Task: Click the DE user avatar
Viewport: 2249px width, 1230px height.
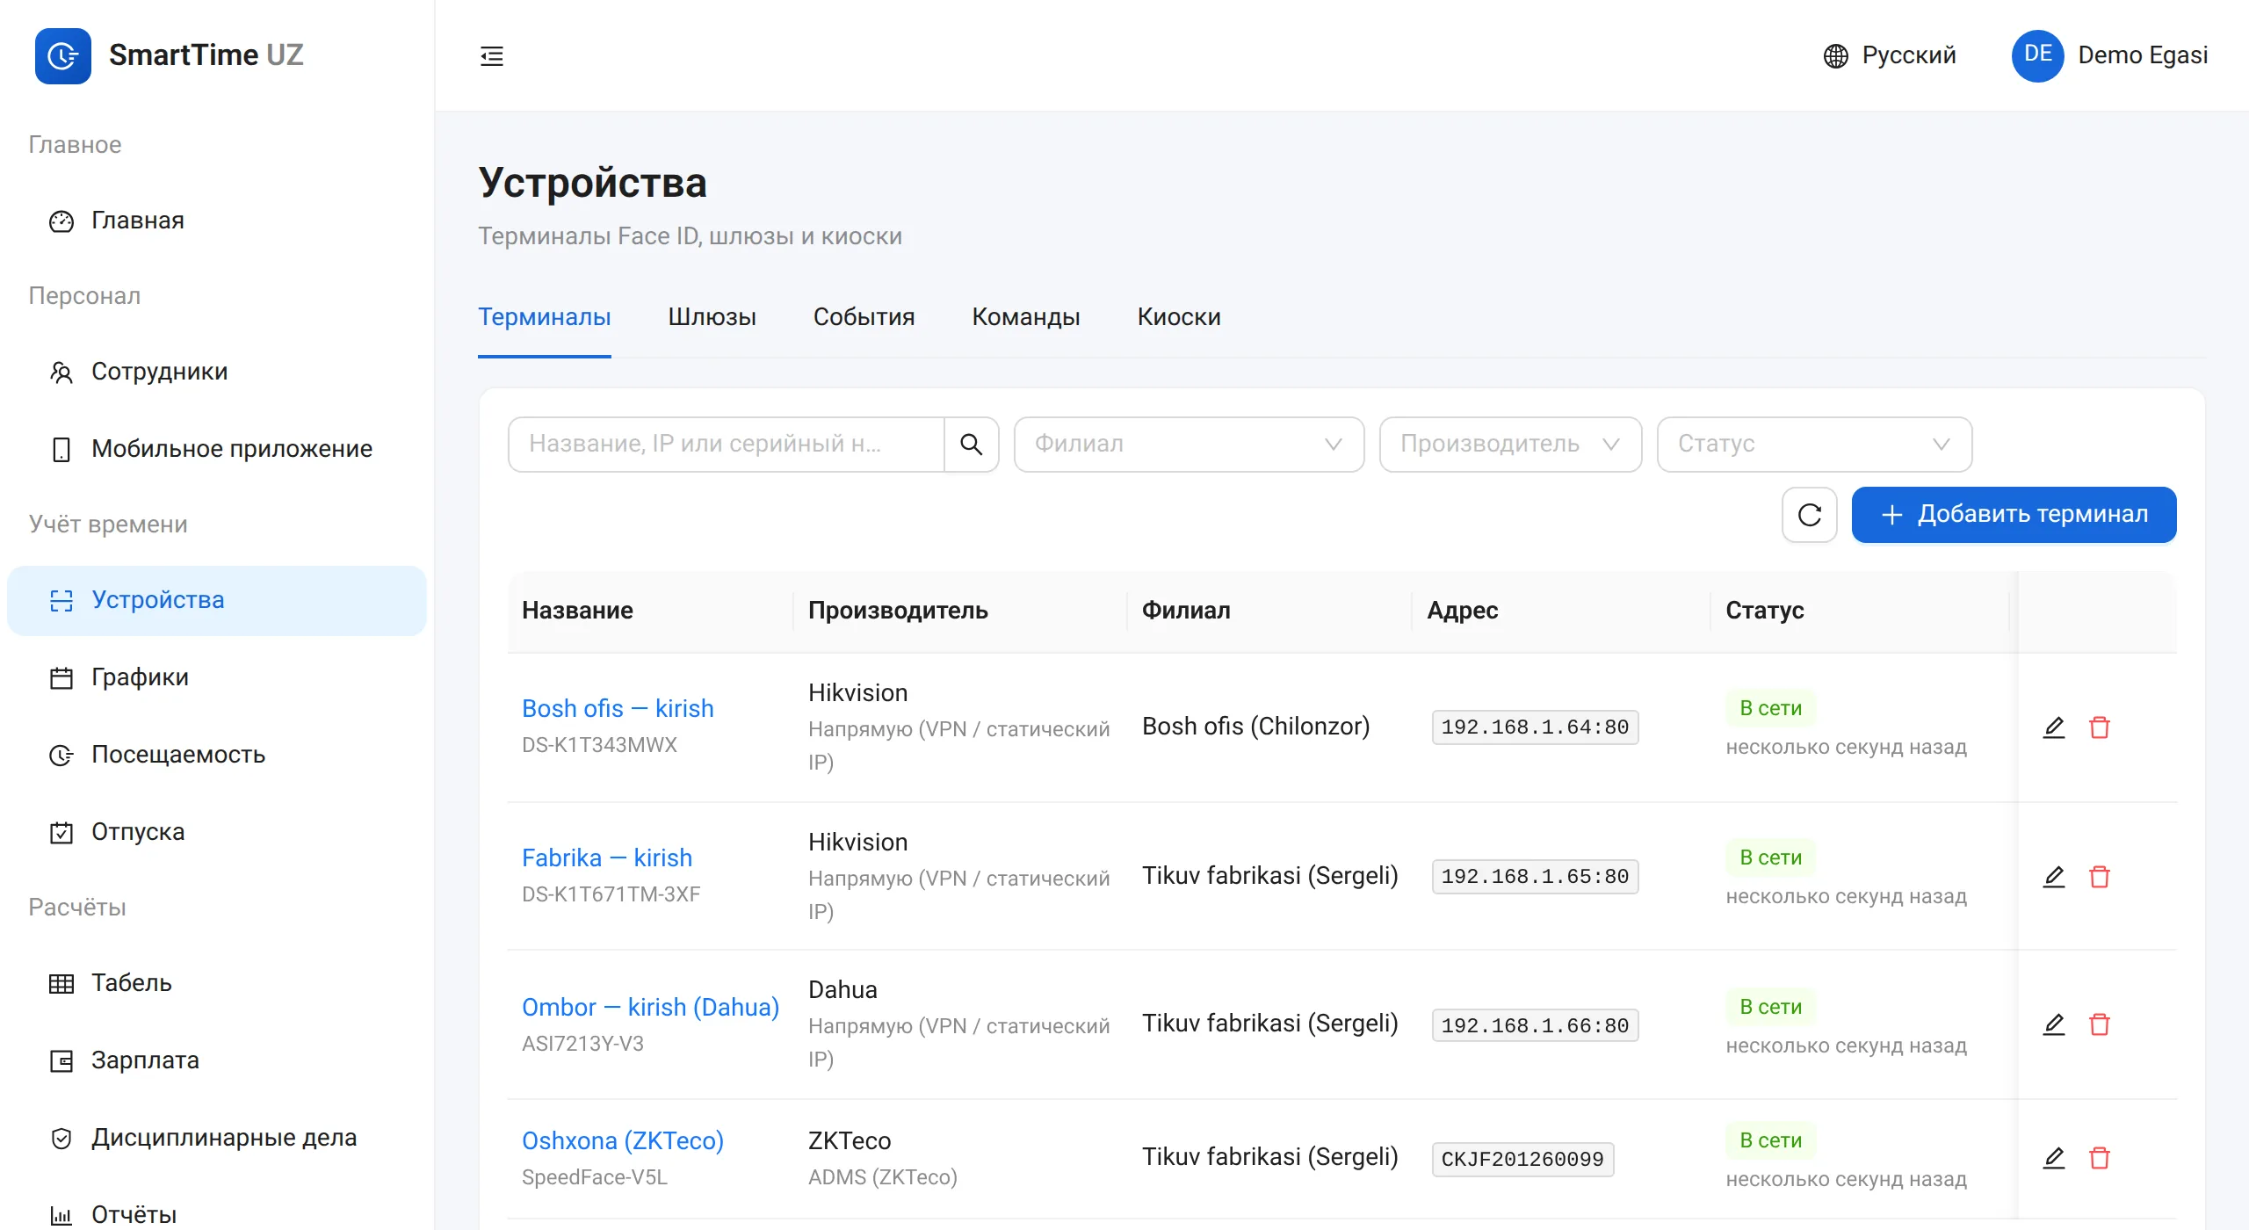Action: tap(2037, 55)
